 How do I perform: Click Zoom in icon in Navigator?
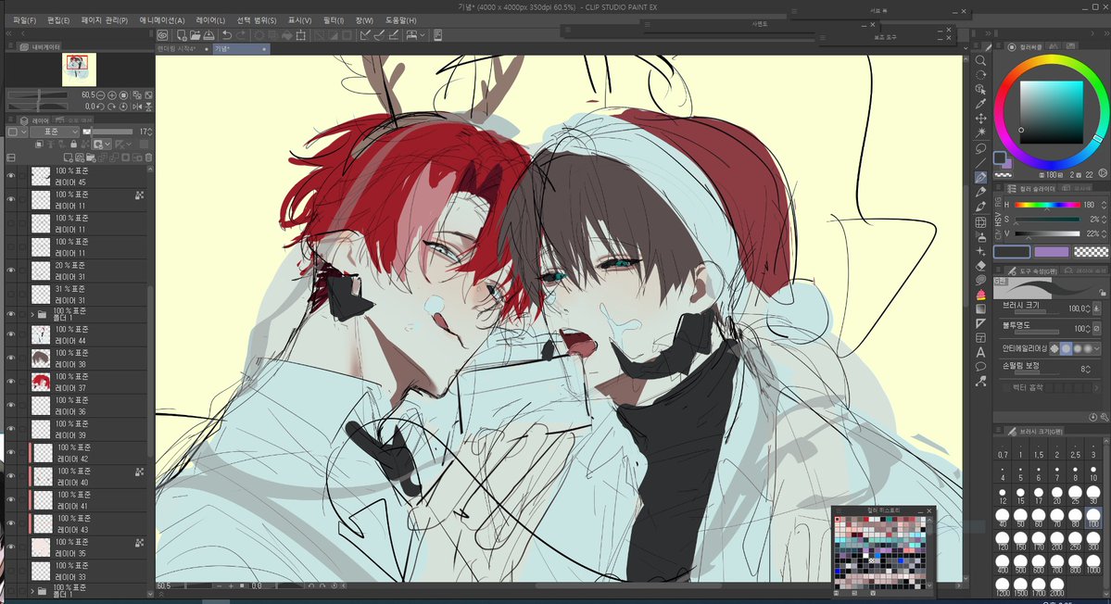[112, 94]
